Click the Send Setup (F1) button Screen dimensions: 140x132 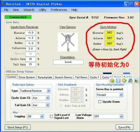18,127
